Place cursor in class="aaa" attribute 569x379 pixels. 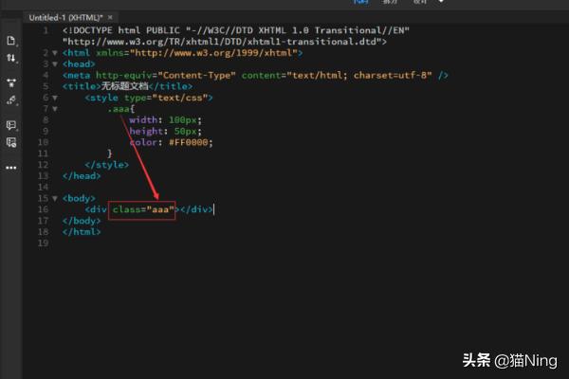[x=144, y=209]
